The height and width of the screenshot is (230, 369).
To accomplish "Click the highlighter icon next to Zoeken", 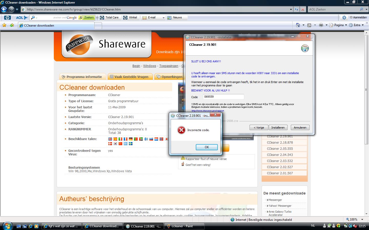I will coord(80,18).
